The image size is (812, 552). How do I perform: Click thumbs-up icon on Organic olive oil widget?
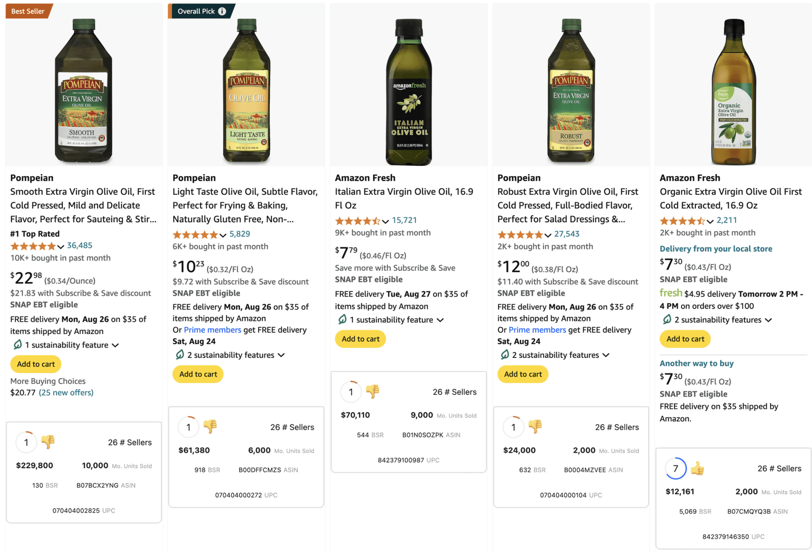[x=697, y=468]
